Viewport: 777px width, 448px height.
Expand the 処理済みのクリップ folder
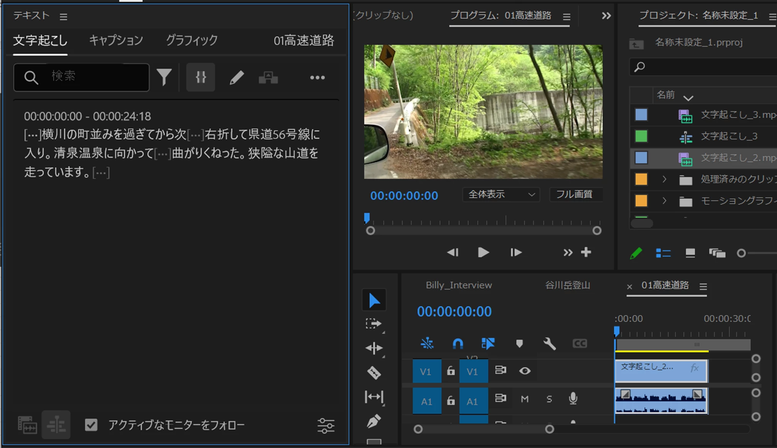(664, 179)
